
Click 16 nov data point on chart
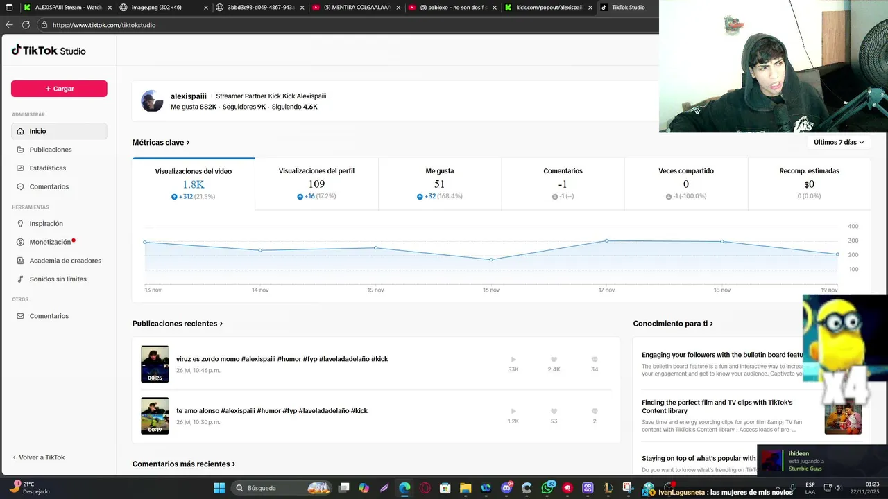pos(491,260)
